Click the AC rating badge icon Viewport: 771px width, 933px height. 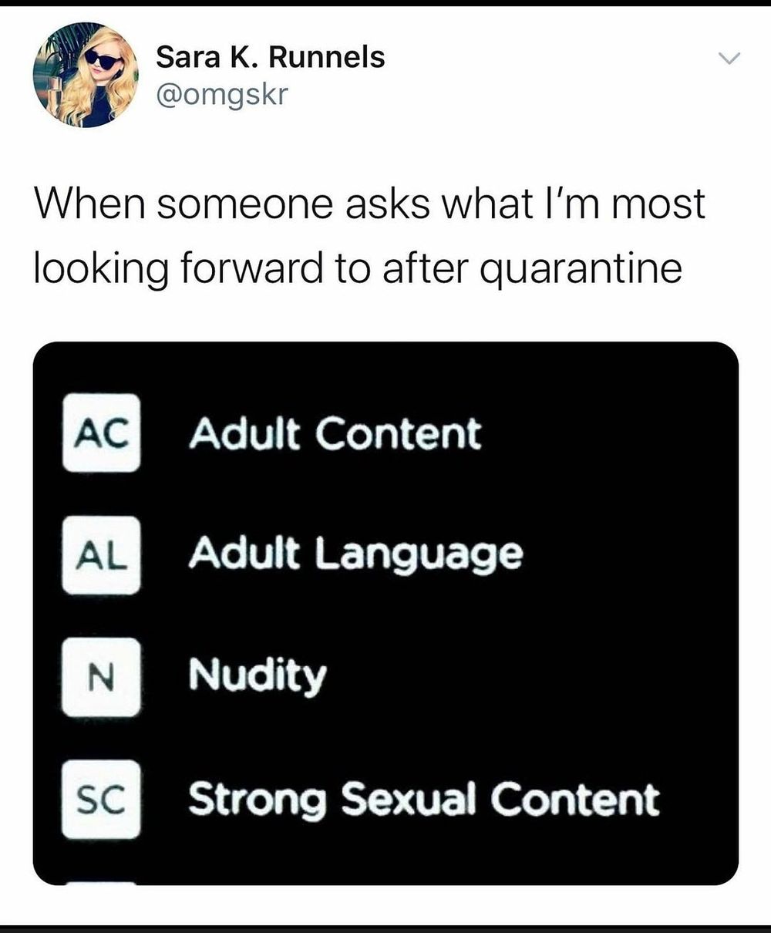102,433
